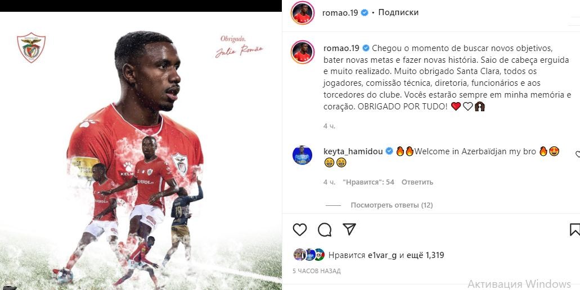Share the post via paper plane icon
This screenshot has width=580, height=290.
coord(349,229)
